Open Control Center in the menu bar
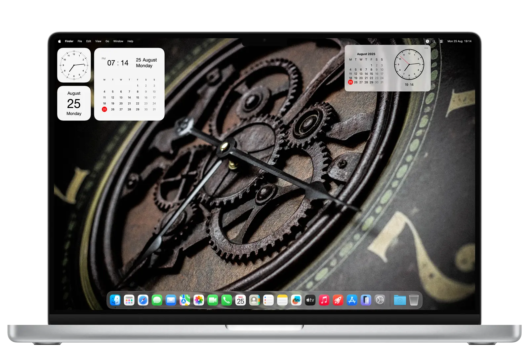Image resolution: width=529 pixels, height=348 pixels. click(441, 41)
